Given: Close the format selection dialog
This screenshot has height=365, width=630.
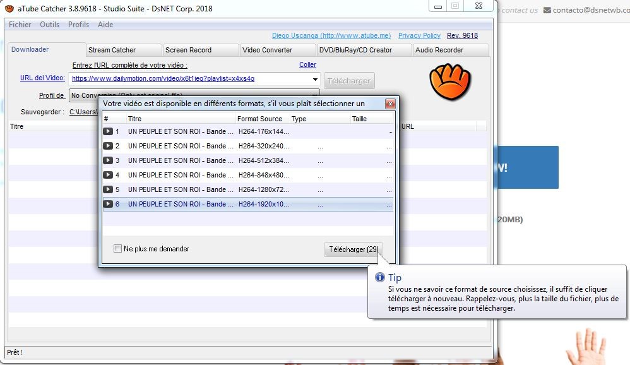Looking at the screenshot, I should pos(390,104).
